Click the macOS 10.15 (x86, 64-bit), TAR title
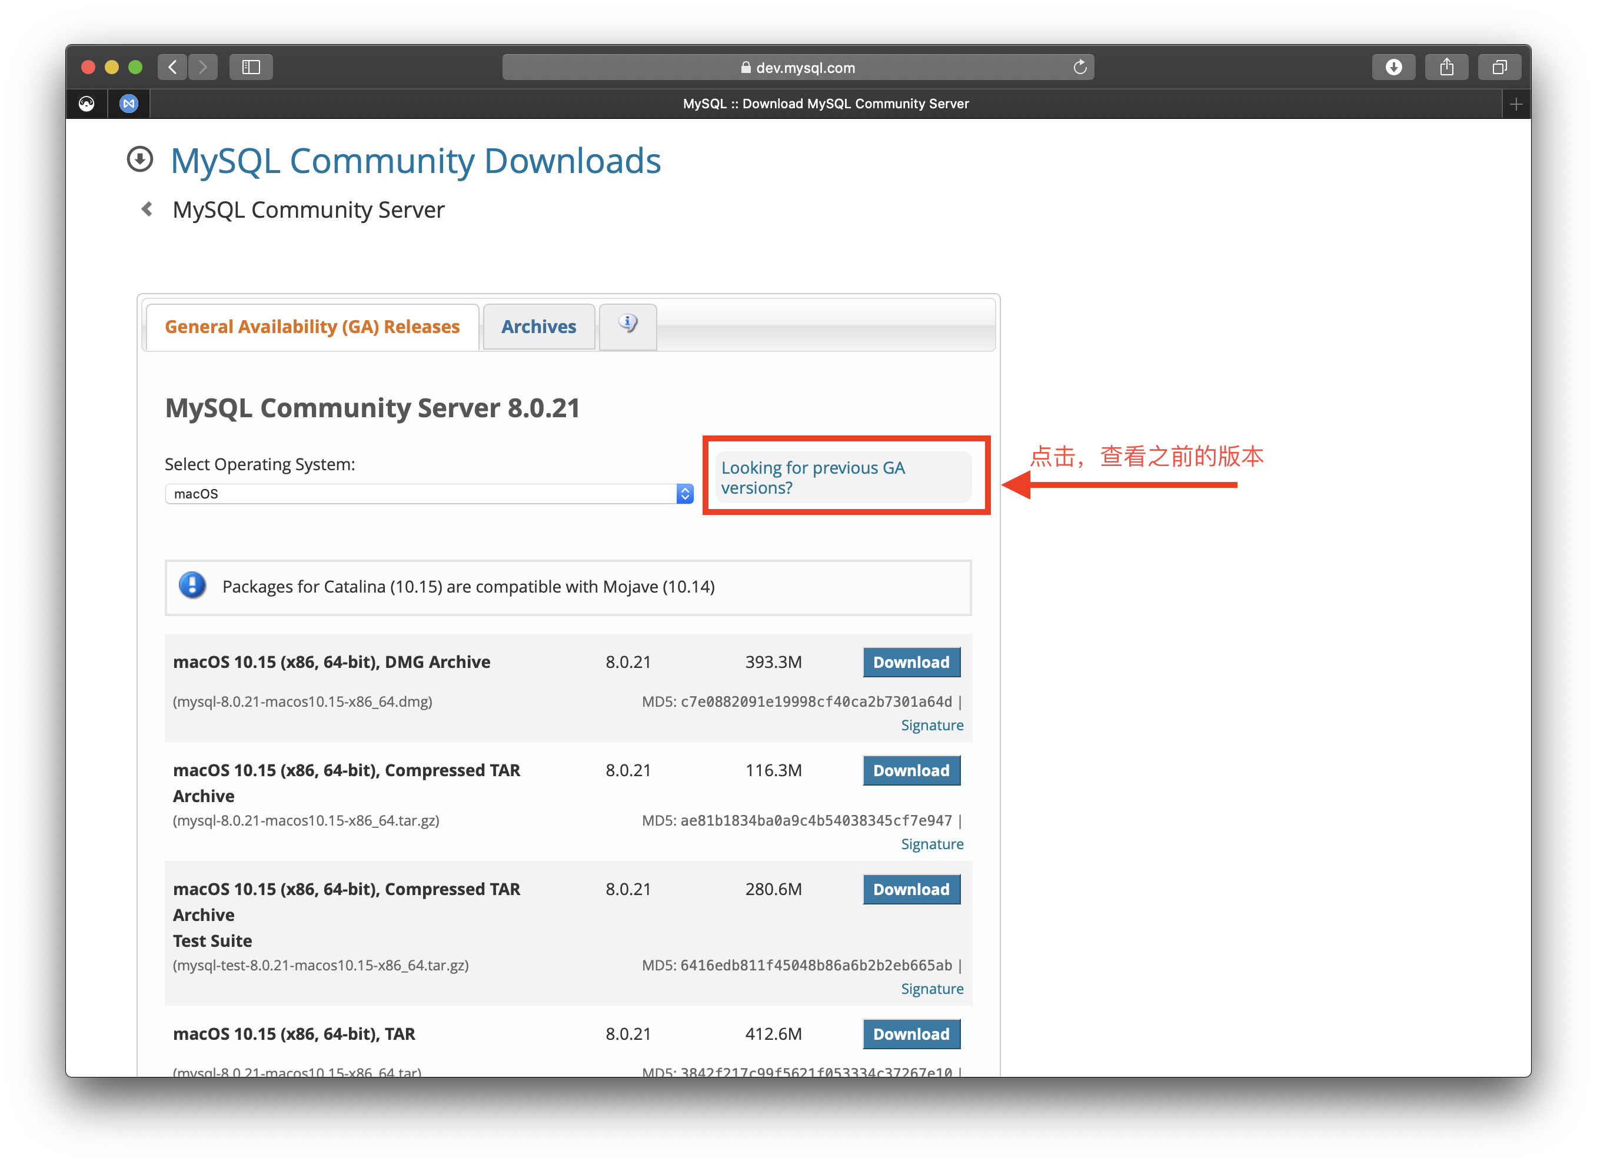The width and height of the screenshot is (1597, 1164). [x=294, y=1035]
